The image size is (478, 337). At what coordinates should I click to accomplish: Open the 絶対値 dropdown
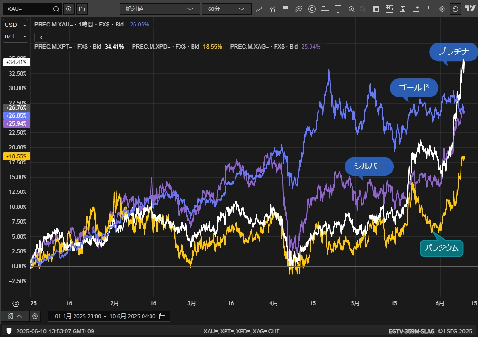tap(160, 9)
